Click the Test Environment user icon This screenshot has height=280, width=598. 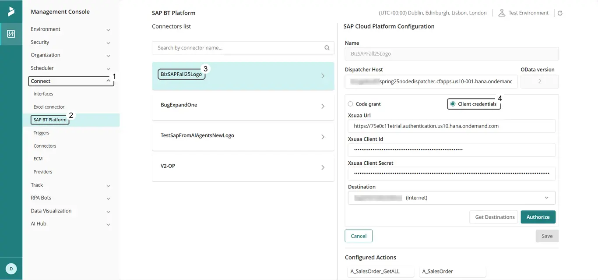tap(502, 13)
